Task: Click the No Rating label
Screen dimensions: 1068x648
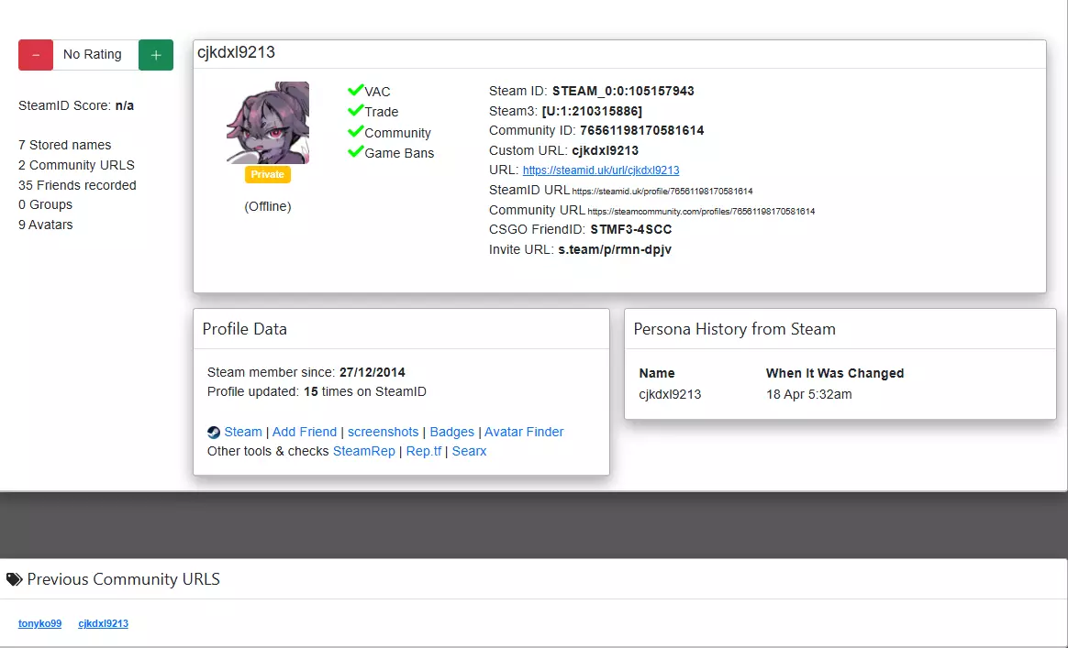Action: coord(93,54)
